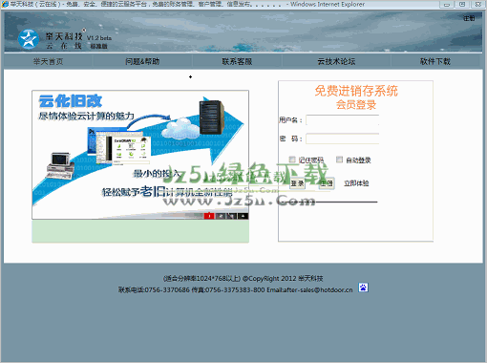
Task: Enable the 自动登录 checkbox
Action: [339, 160]
